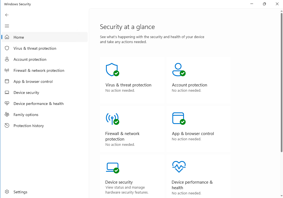Open Virus & threat protection sidebar item

coord(35,48)
